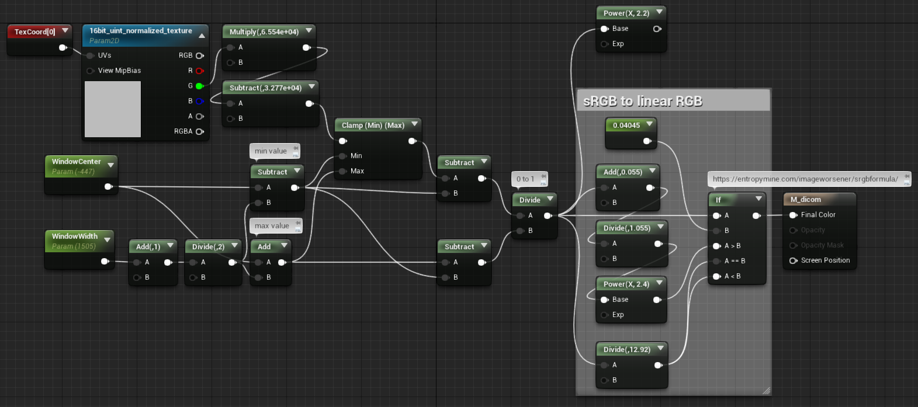
Task: Expand the Divide(,1.055) node arrow
Action: [660, 227]
